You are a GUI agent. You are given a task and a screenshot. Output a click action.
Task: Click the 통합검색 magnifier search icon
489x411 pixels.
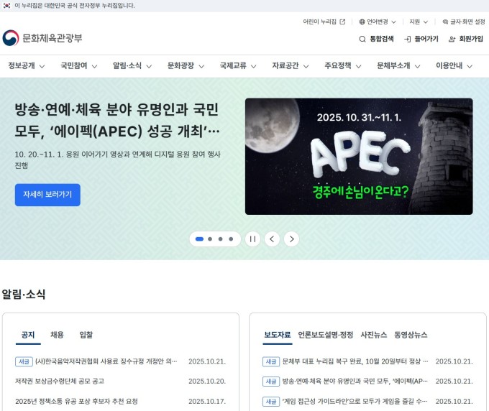tap(362, 39)
